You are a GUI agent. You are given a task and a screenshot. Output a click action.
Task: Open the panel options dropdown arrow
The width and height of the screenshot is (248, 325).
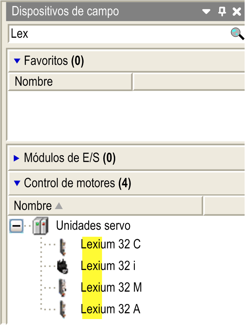(206, 12)
